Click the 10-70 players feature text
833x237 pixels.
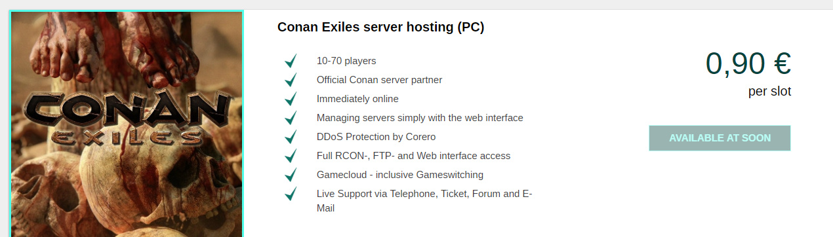[x=346, y=61]
